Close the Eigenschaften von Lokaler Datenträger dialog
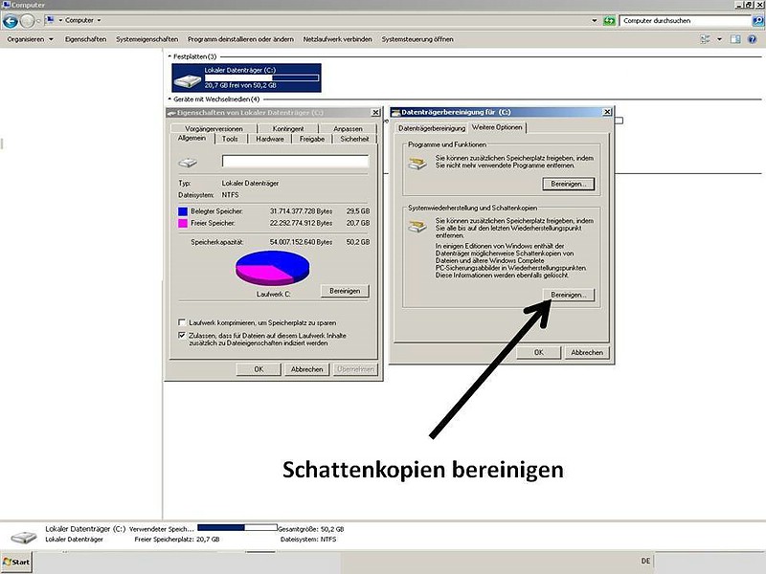Screen dimensions: 766x574 (x=375, y=113)
